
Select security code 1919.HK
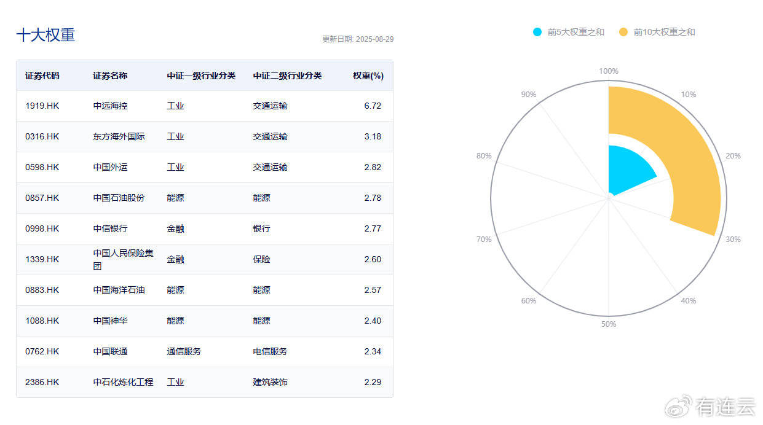pos(42,106)
